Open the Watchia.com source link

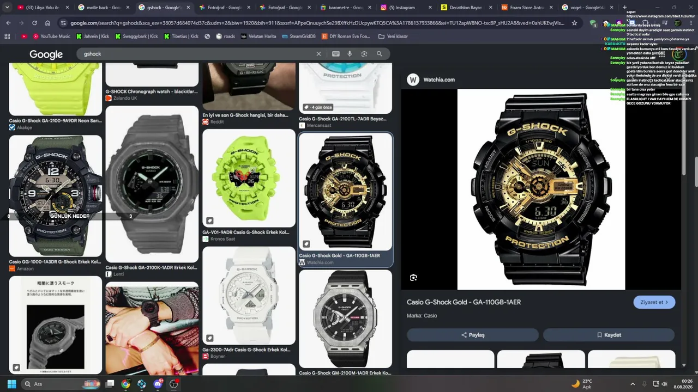click(x=431, y=79)
